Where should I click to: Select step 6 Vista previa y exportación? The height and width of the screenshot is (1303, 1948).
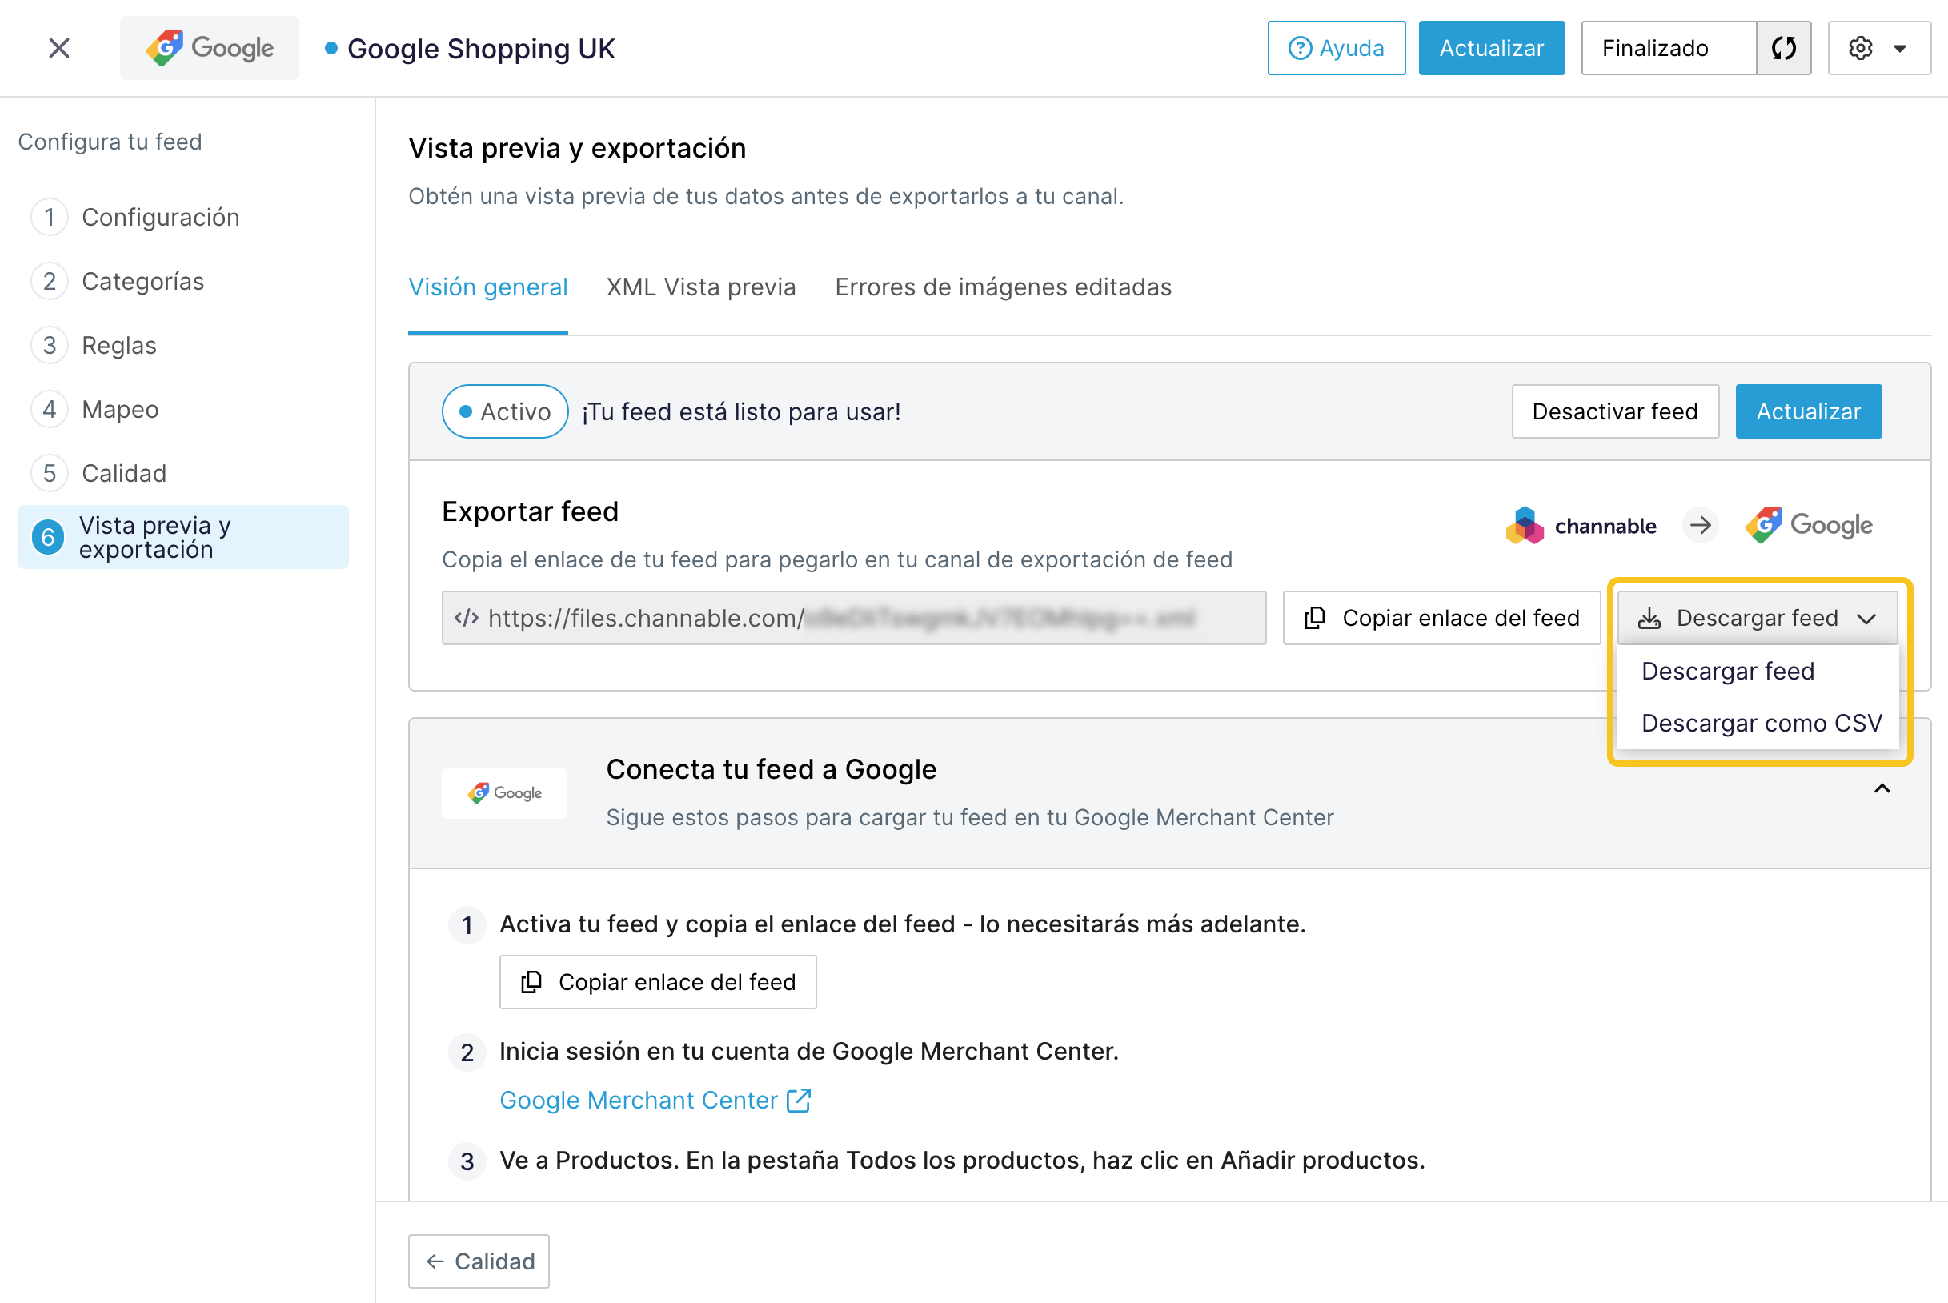click(182, 537)
